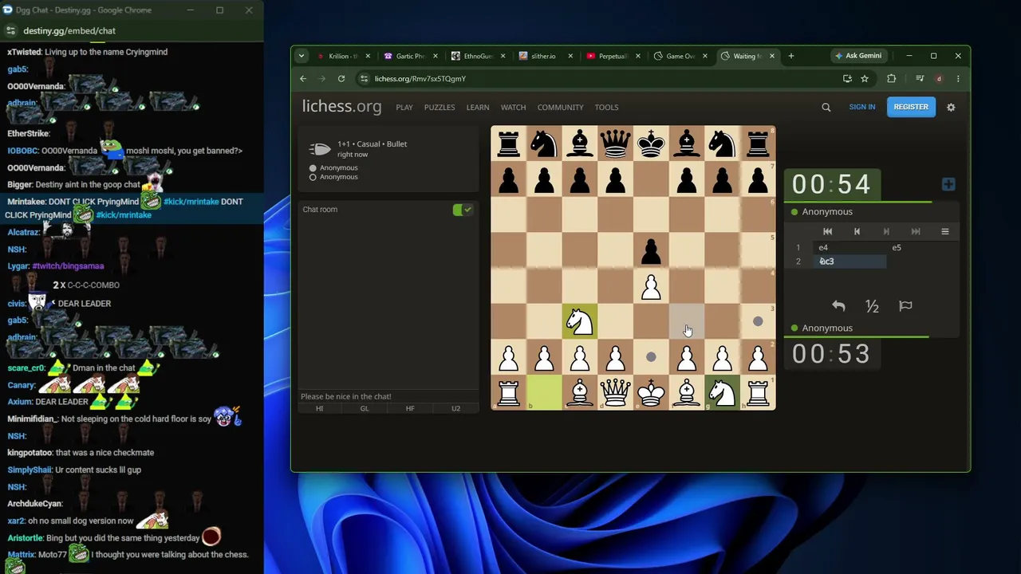Click the bullet game type icon
This screenshot has height=574, width=1021.
pyautogui.click(x=320, y=149)
